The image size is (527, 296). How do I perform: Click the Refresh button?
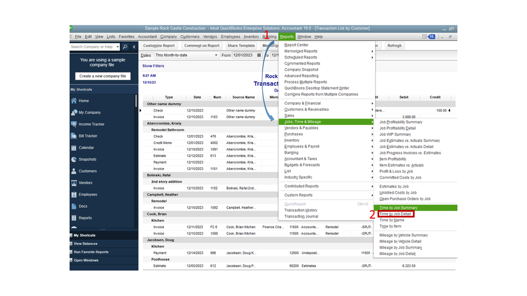394,46
